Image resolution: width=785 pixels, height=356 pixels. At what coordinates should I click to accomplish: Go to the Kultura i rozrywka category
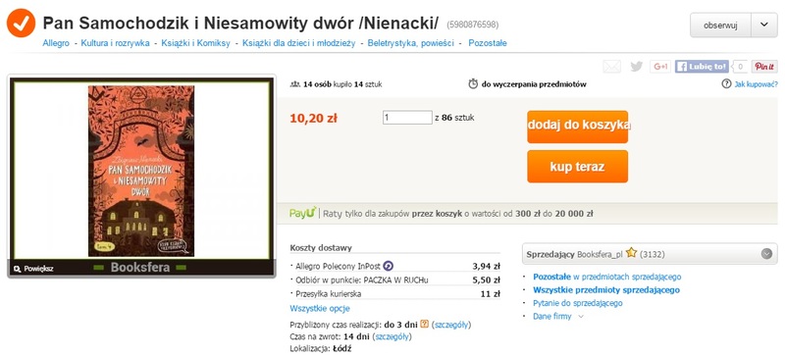tap(115, 43)
